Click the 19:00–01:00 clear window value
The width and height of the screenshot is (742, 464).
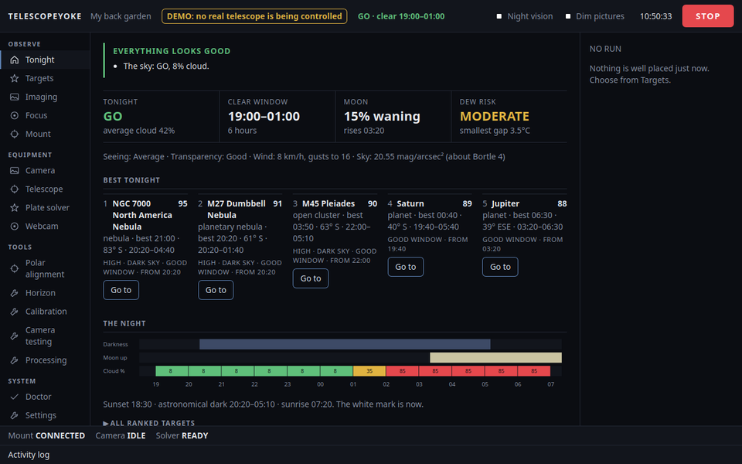(264, 117)
